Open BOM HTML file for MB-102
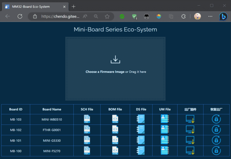 pyautogui.click(x=115, y=129)
